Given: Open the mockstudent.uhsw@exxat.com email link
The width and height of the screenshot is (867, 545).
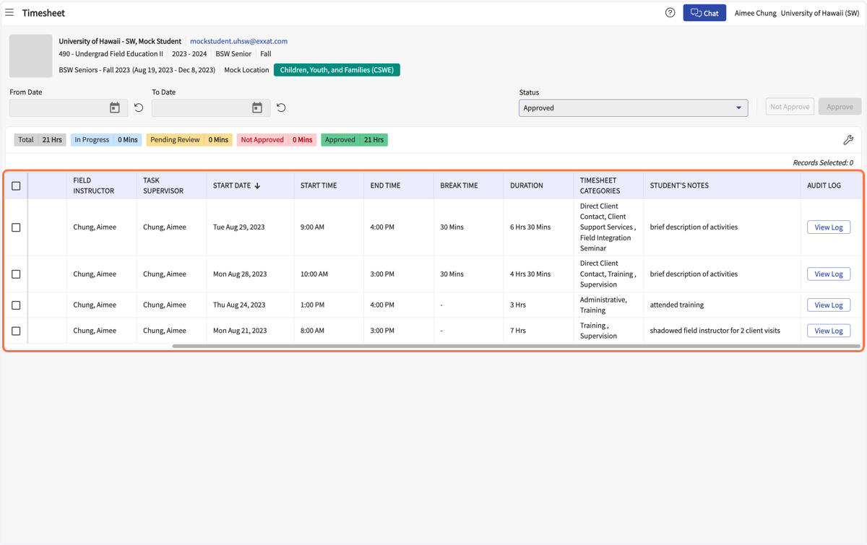Looking at the screenshot, I should pos(238,41).
